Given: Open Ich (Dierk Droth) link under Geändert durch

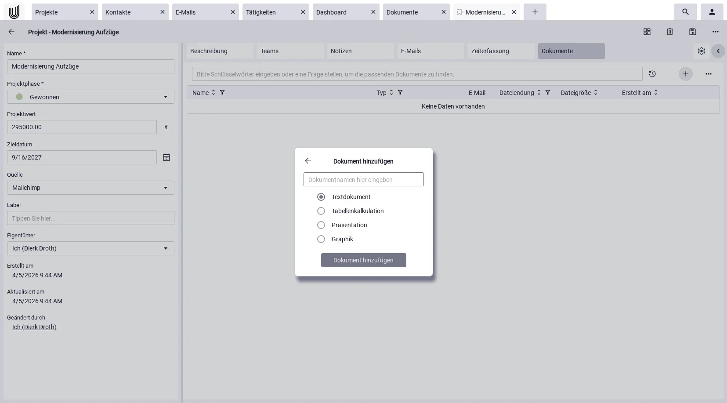Looking at the screenshot, I should (34, 327).
